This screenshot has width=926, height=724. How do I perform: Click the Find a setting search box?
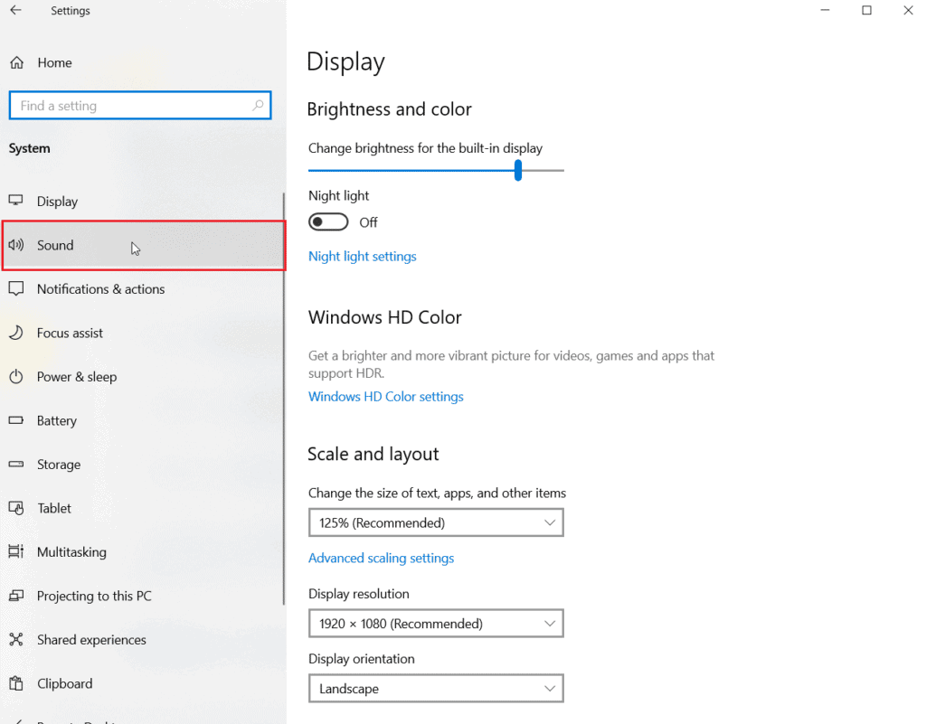pos(140,106)
